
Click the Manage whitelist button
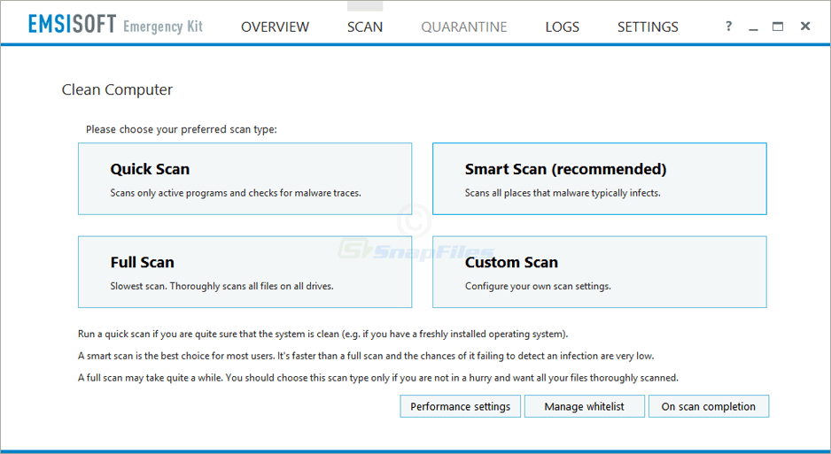[x=584, y=406]
